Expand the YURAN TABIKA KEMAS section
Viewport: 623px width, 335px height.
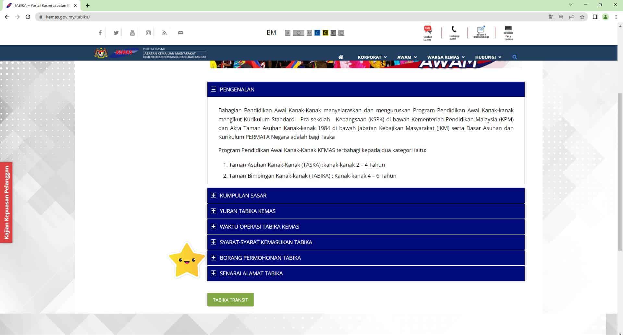click(366, 211)
